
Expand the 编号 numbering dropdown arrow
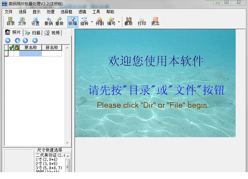tap(119, 22)
